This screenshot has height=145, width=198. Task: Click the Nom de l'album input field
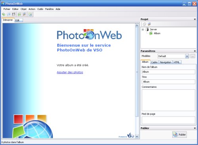tap(168, 72)
